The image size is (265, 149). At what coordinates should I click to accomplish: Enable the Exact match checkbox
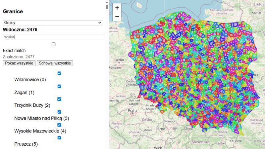(x=54, y=44)
